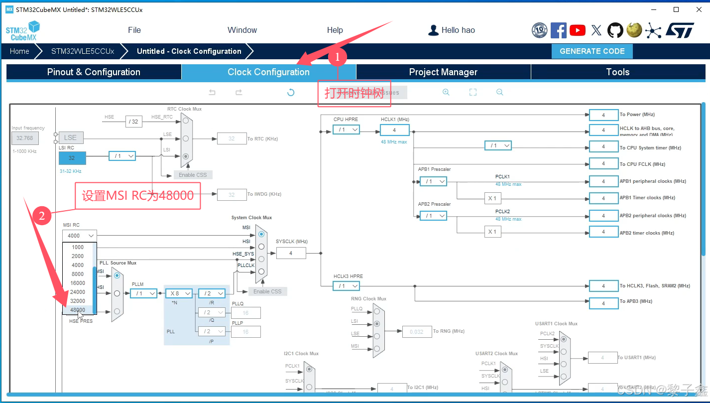Image resolution: width=710 pixels, height=403 pixels.
Task: Select LSI on RNG Clock Mux
Action: pos(376,324)
